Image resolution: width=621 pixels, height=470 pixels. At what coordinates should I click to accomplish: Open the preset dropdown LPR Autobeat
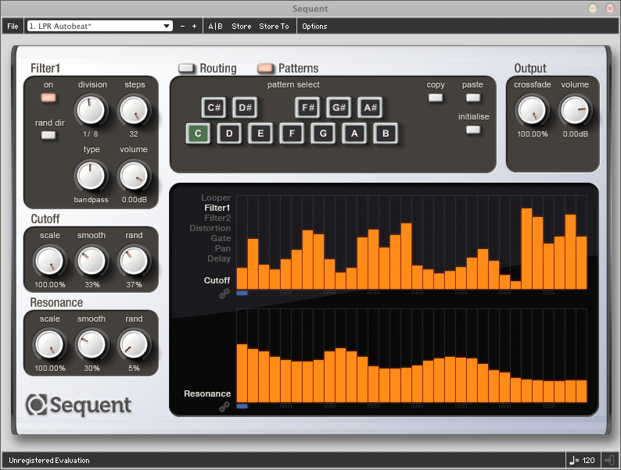click(100, 26)
